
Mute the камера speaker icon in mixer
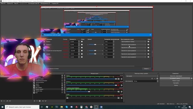[x=119, y=98]
